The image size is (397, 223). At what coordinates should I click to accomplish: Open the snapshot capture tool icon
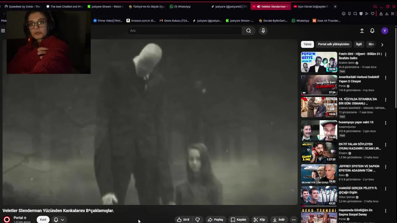tap(355, 14)
